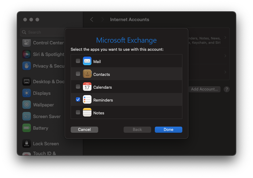Click the Notes app icon
253x178 pixels.
(87, 112)
